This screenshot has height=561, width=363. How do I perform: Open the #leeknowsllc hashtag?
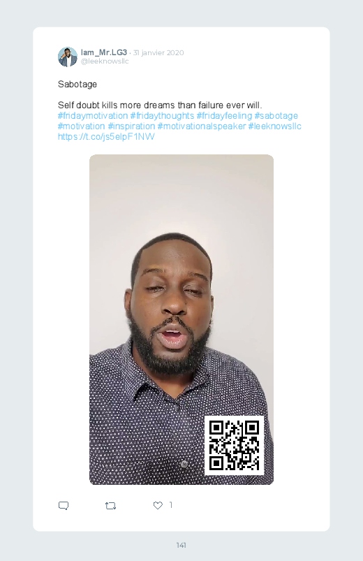pyautogui.click(x=274, y=126)
